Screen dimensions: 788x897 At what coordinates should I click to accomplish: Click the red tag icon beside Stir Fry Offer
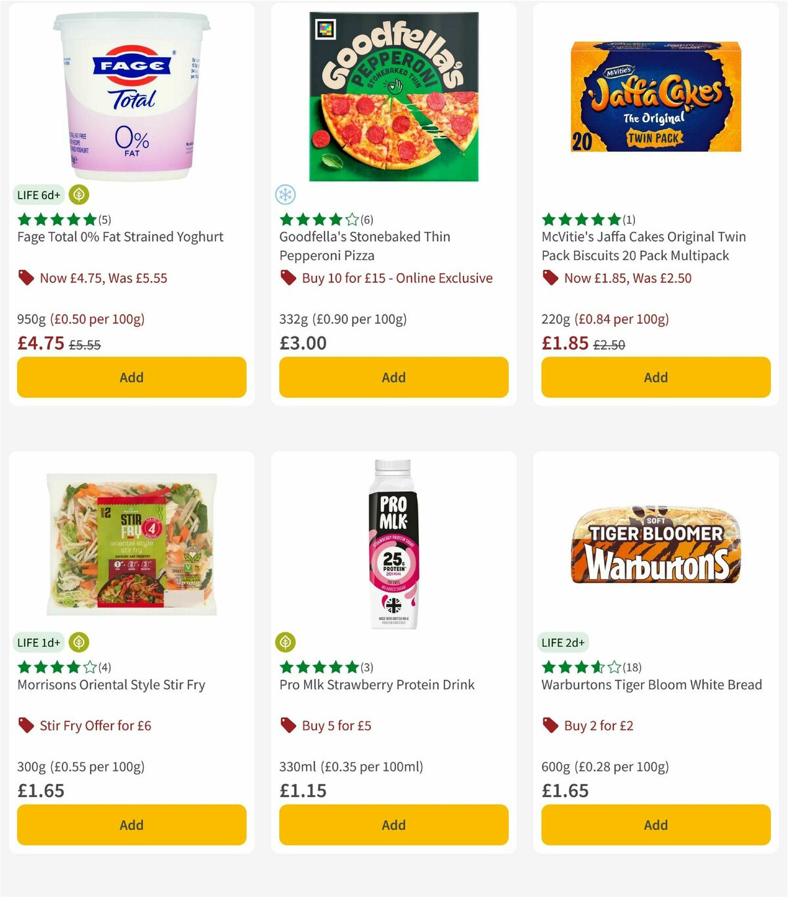coord(26,726)
